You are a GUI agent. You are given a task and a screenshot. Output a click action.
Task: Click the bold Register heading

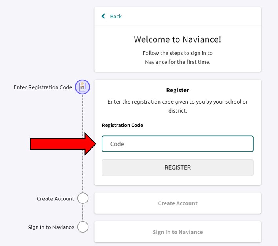[x=177, y=90]
